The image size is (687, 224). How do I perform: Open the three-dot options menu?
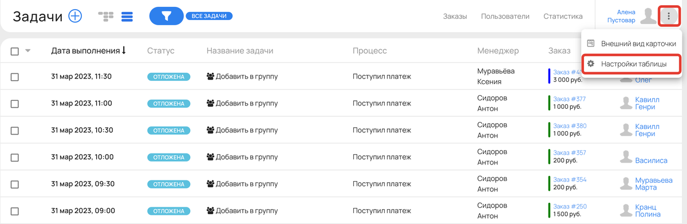(x=669, y=17)
